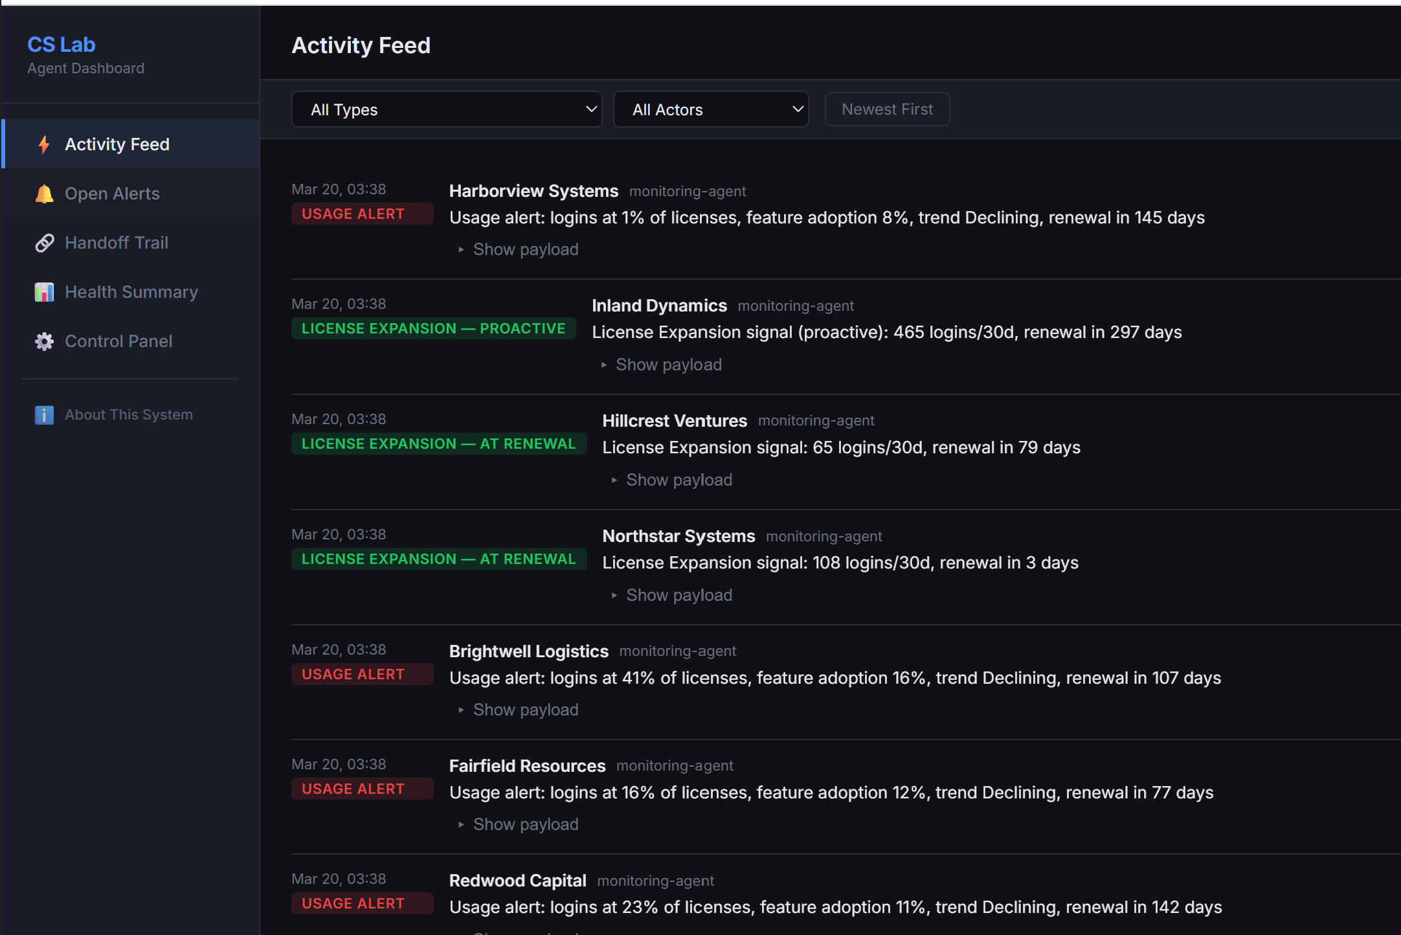The width and height of the screenshot is (1401, 935).
Task: Open the Activity Feed menu item
Action: tap(131, 144)
